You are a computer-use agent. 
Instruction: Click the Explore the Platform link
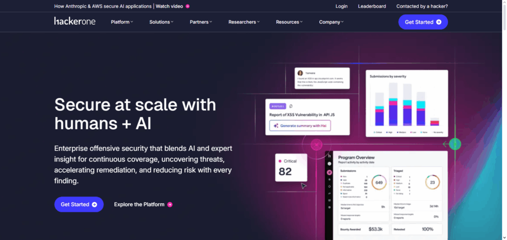coord(143,204)
